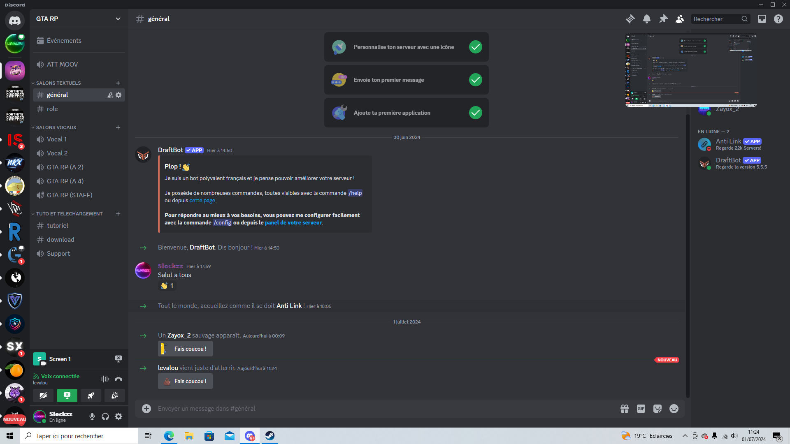Screen dimensions: 790x444
Task: Toggle the green screen share button
Action: (67, 395)
